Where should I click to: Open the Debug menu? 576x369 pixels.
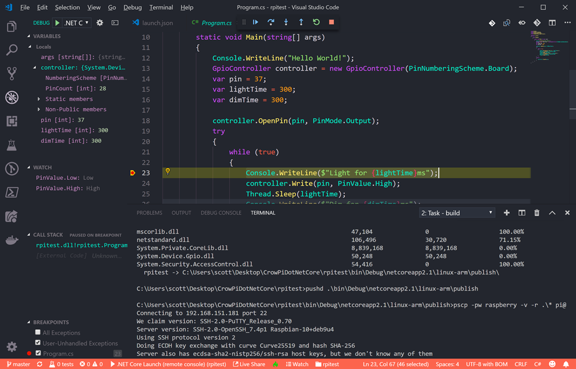[x=133, y=7]
